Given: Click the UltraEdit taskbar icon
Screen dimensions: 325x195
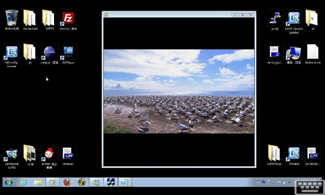Looking at the screenshot, I should (82, 182).
